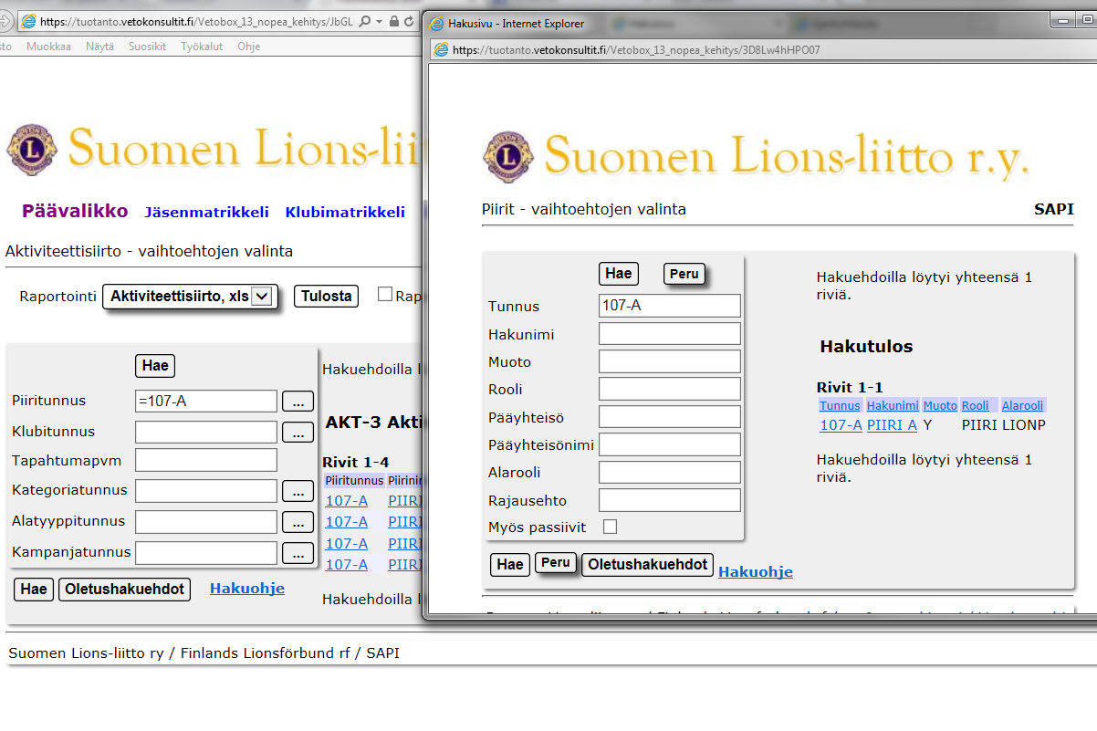The width and height of the screenshot is (1097, 731).
Task: Click the Hakusivu popup address bar URL
Action: (x=636, y=49)
